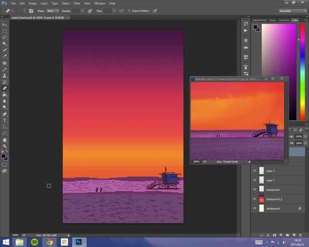Hide Layer 2 with eye icon

[254, 171]
